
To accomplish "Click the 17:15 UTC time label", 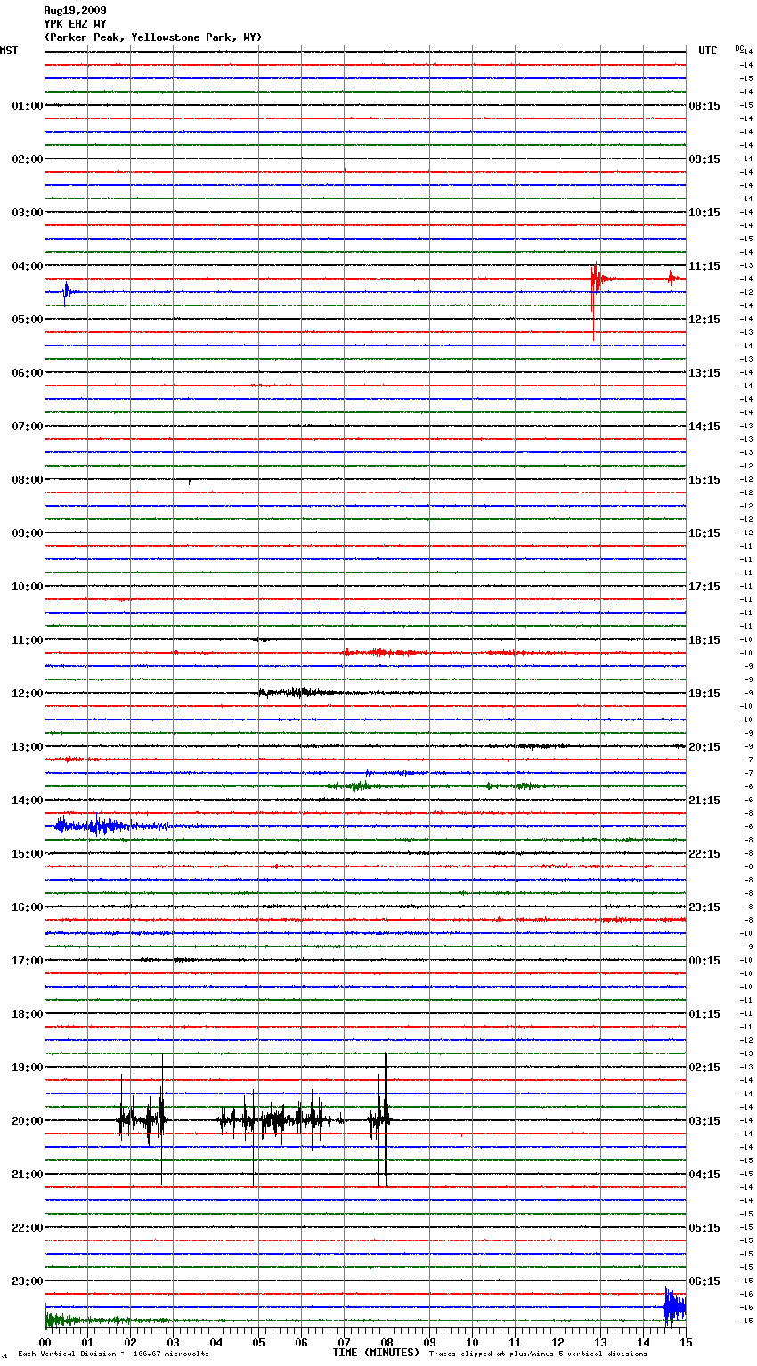I will pos(704,587).
